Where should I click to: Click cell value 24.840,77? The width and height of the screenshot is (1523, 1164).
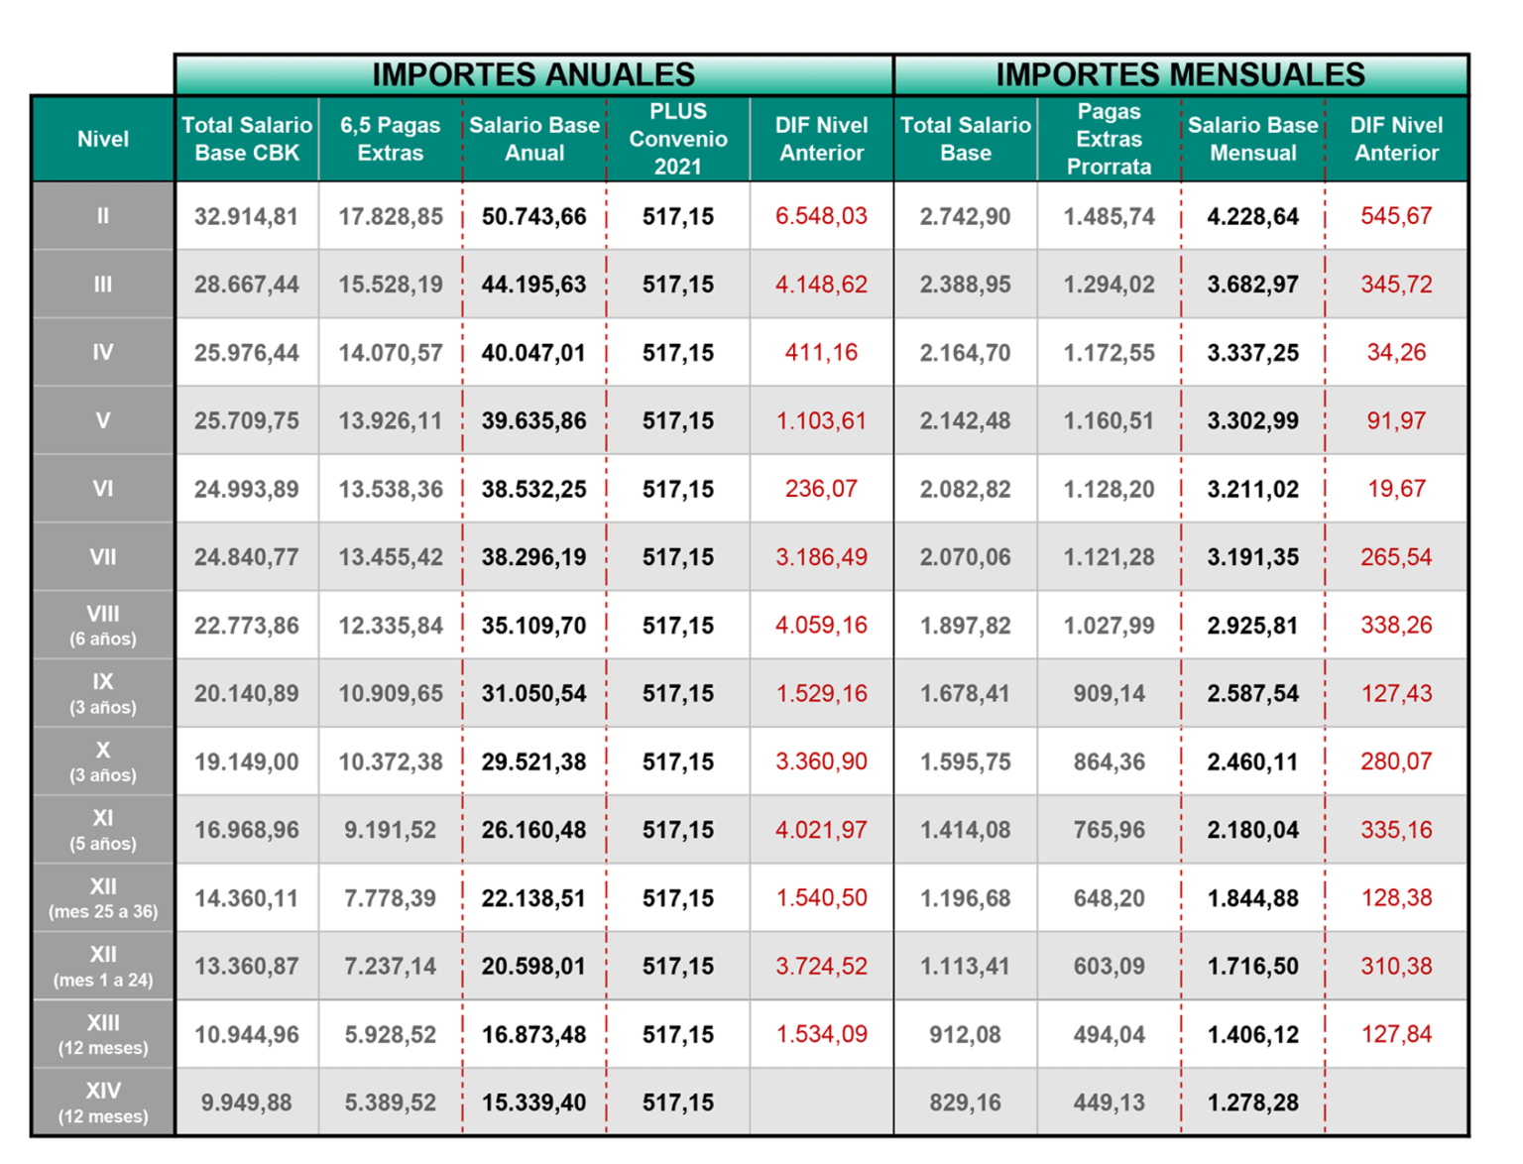pyautogui.click(x=247, y=557)
